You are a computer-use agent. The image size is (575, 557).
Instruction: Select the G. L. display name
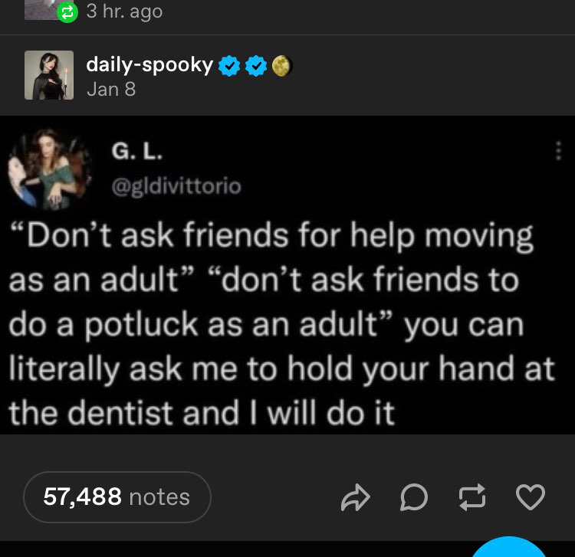(x=136, y=151)
